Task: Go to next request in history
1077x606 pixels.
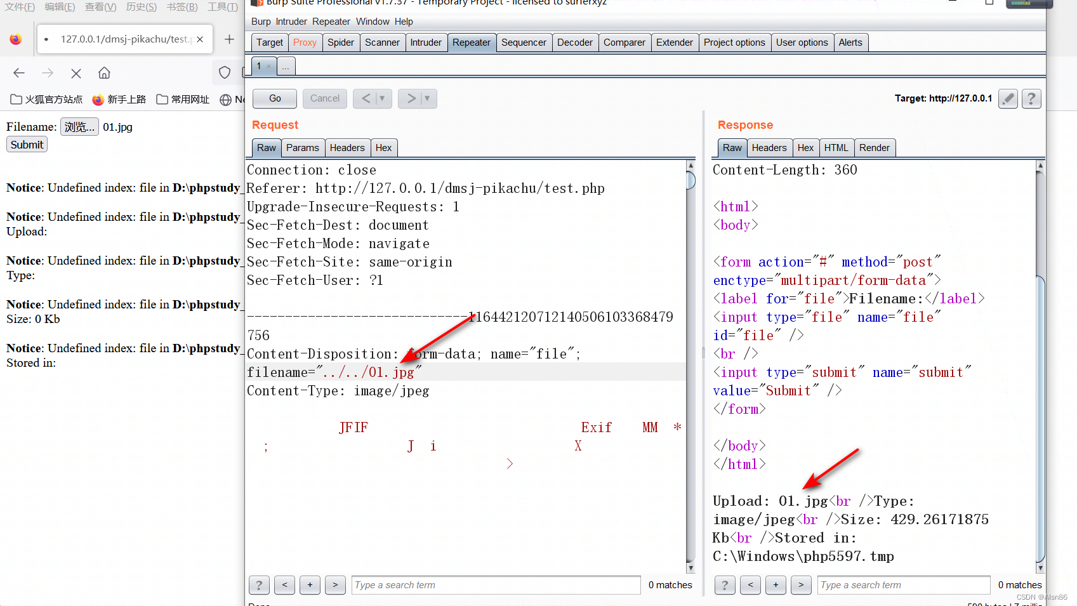Action: 411,98
